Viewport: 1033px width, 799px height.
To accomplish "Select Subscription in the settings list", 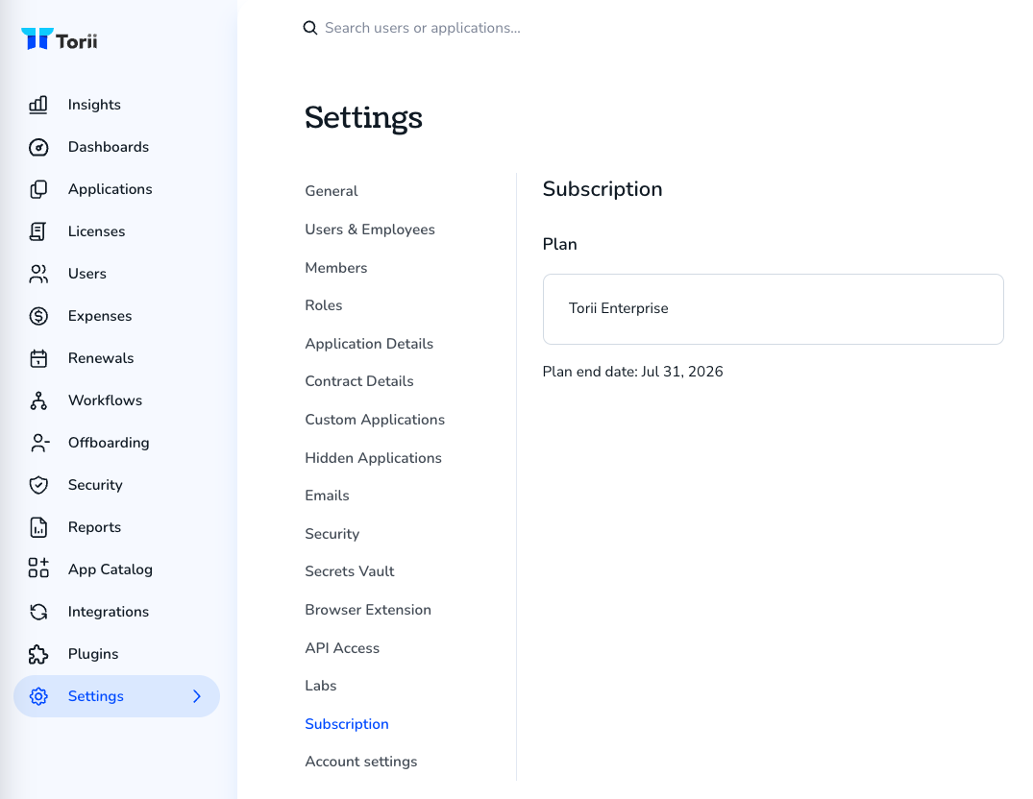I will 347,724.
